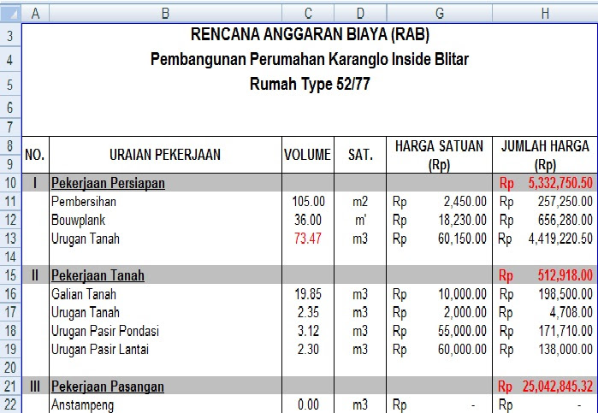
Task: Select row 15 header
Action: (10, 275)
